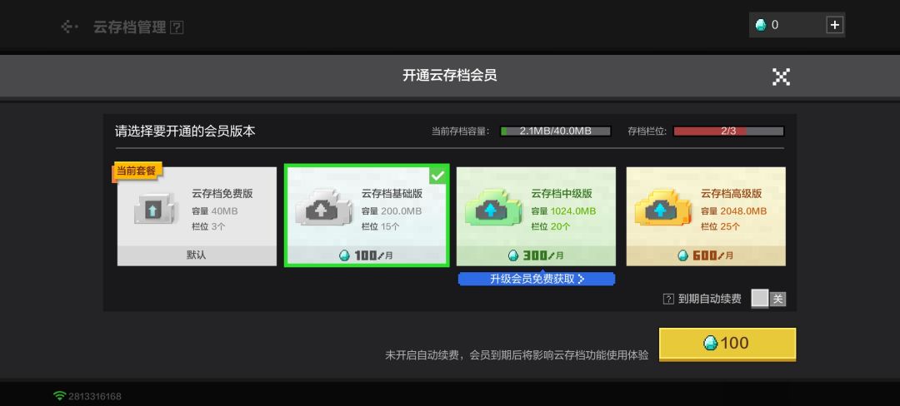Open help icon beside 到期自动续费
The width and height of the screenshot is (900, 406).
pyautogui.click(x=668, y=299)
